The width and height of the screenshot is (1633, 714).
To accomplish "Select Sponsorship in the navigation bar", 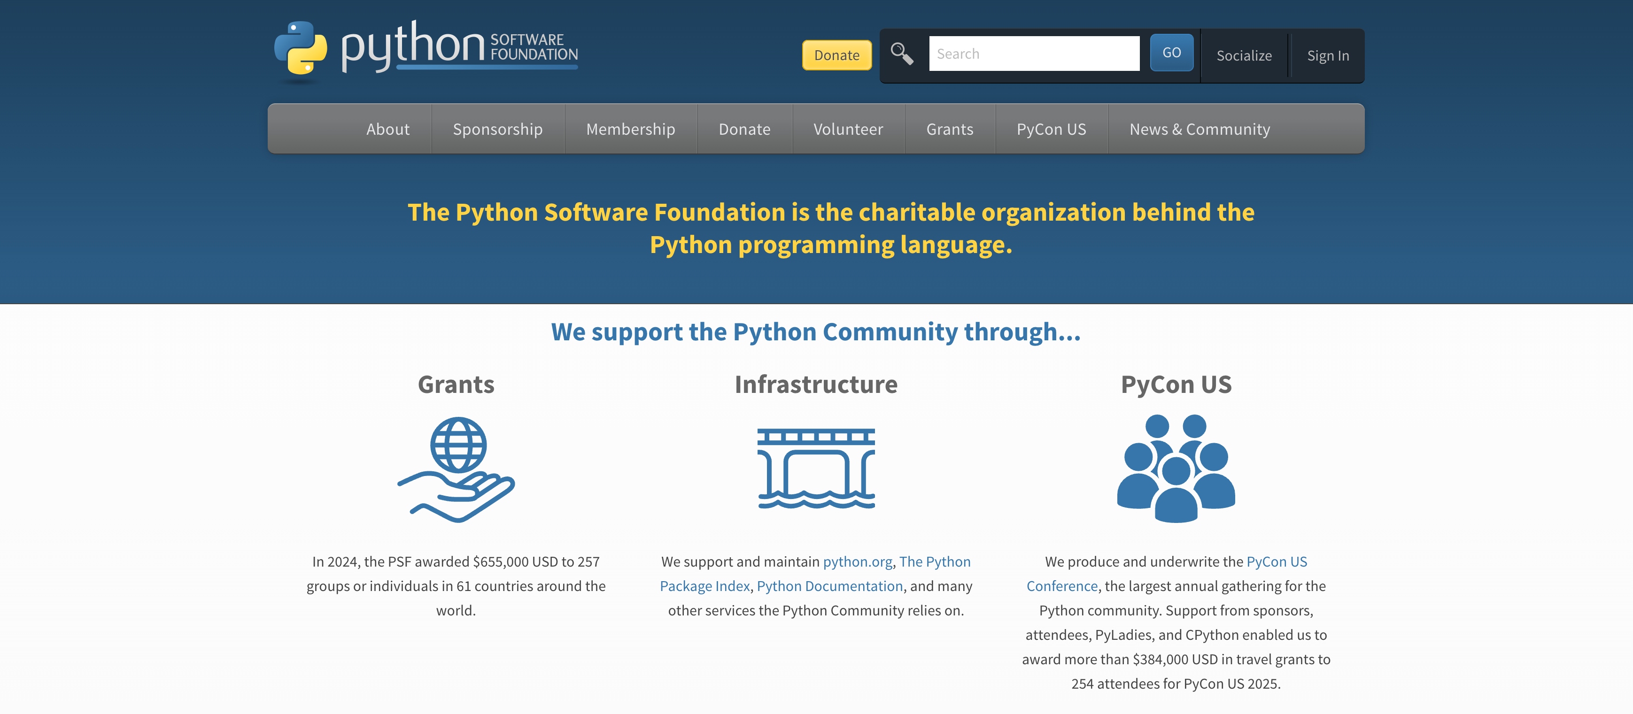I will coord(498,129).
